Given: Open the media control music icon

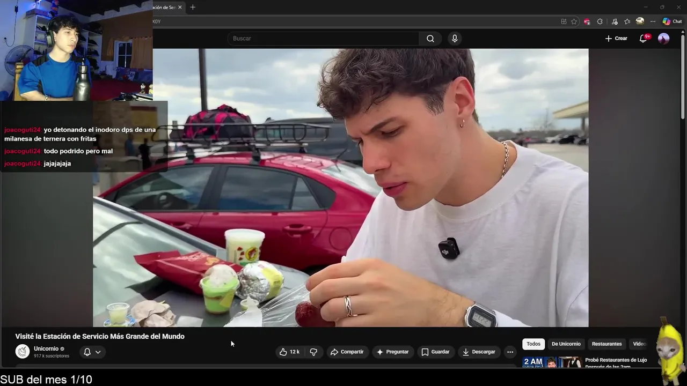Looking at the screenshot, I should point(615,21).
